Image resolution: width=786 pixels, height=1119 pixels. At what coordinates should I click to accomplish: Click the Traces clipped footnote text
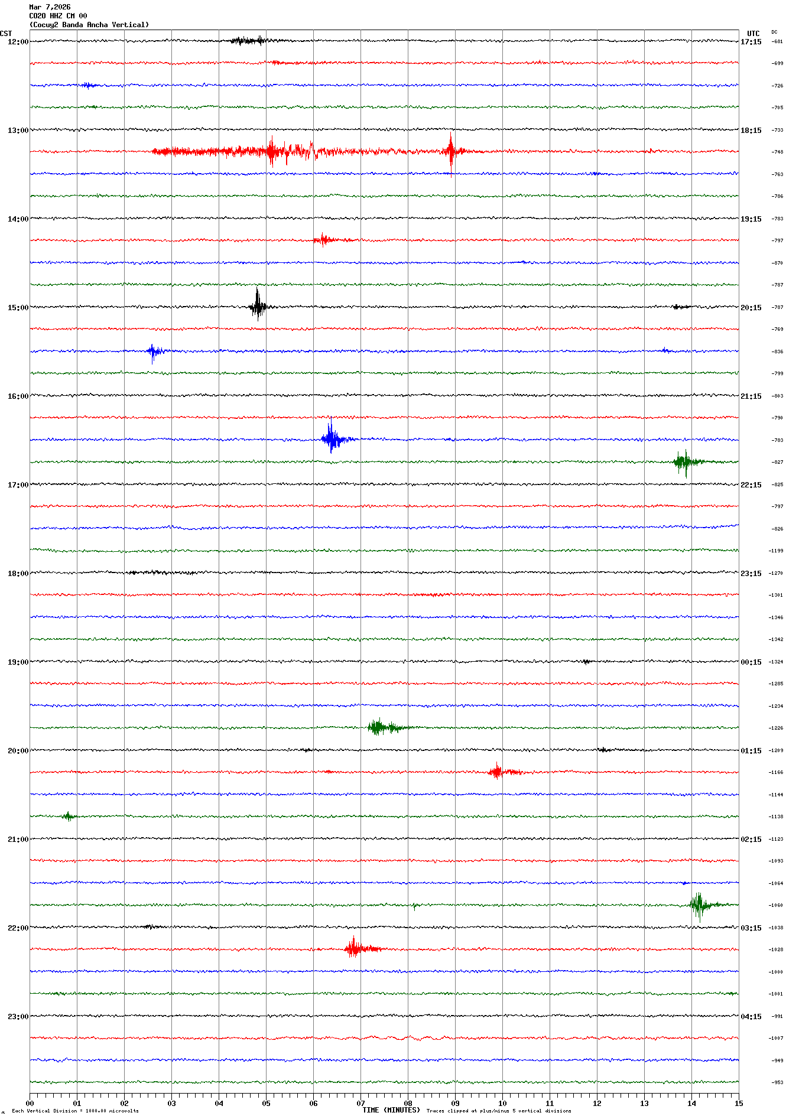(498, 1111)
